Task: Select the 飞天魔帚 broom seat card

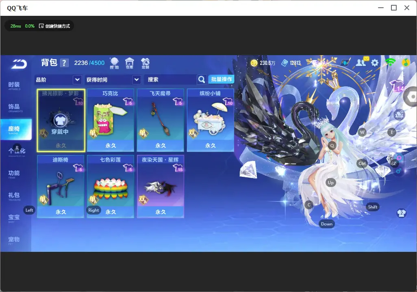Action: coord(161,120)
